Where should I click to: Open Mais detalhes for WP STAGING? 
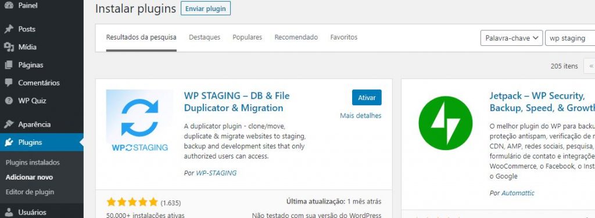[361, 116]
